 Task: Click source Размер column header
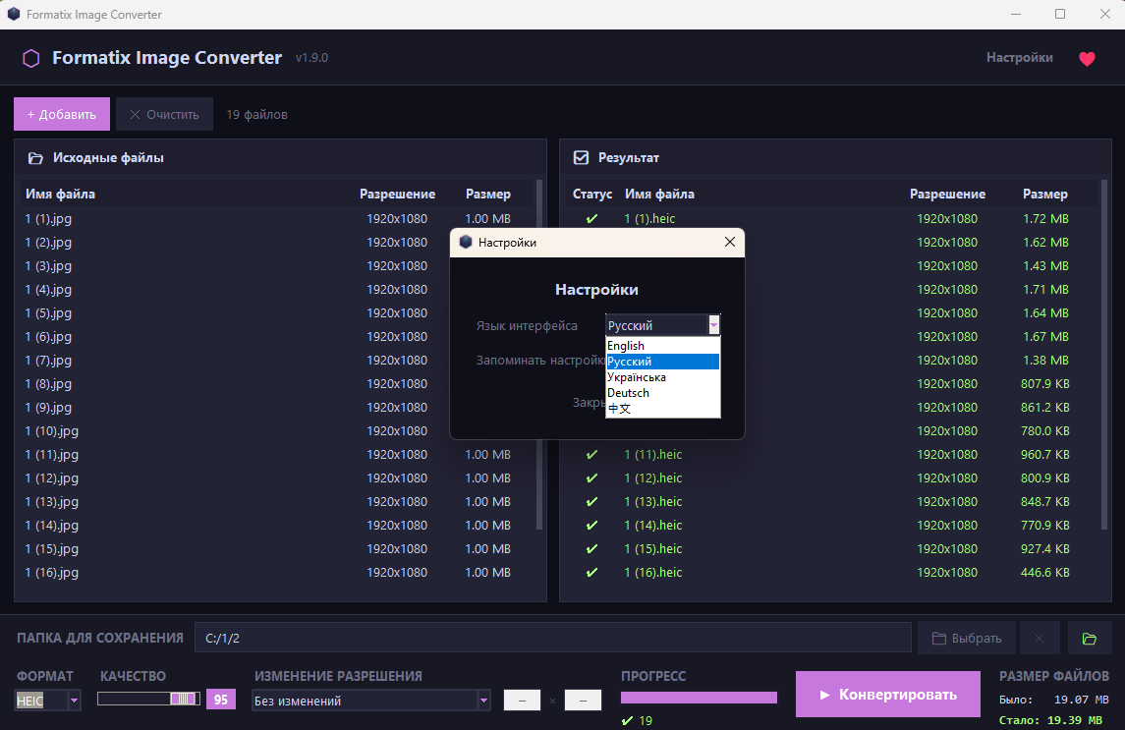click(488, 194)
